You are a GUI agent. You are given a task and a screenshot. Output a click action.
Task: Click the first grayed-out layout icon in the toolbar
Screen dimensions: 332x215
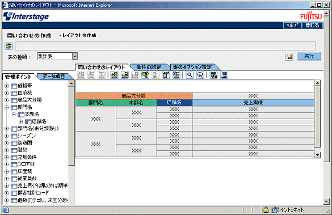pos(81,75)
